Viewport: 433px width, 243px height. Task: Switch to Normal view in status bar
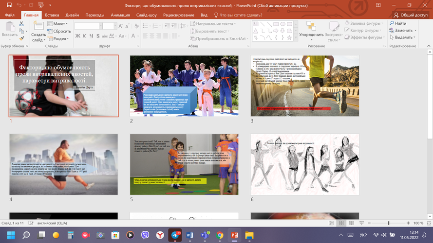pyautogui.click(x=331, y=223)
